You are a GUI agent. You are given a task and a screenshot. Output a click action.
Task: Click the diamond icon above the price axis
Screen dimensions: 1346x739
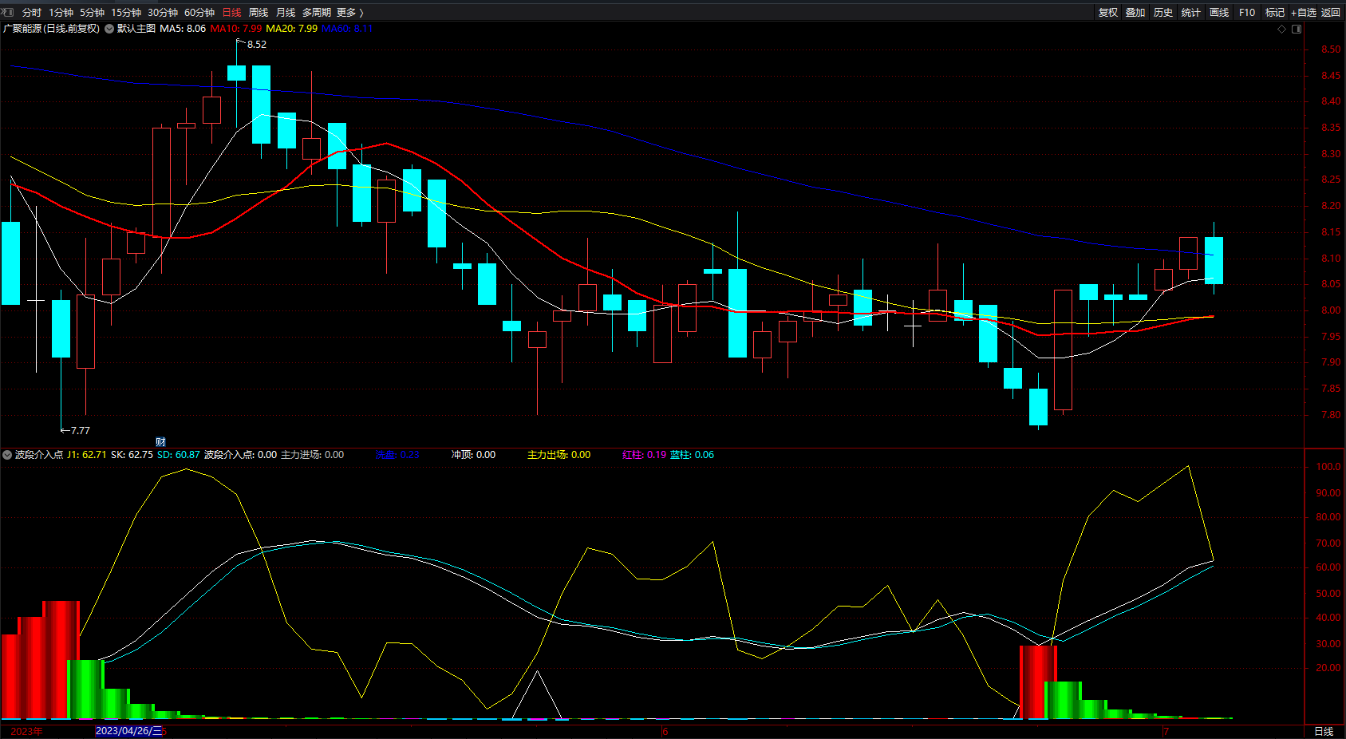click(x=1282, y=29)
